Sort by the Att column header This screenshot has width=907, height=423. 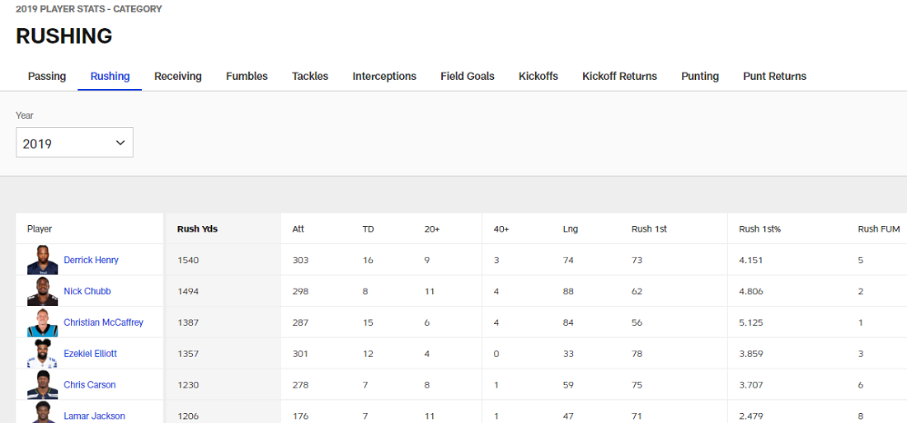298,228
